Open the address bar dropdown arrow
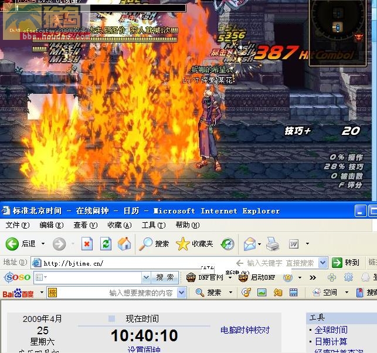The height and width of the screenshot is (353, 377). (322, 263)
